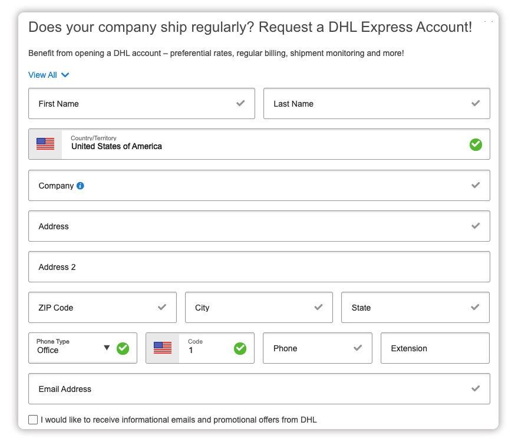Click green checkmark in Code field
518x445 pixels.
coord(240,348)
